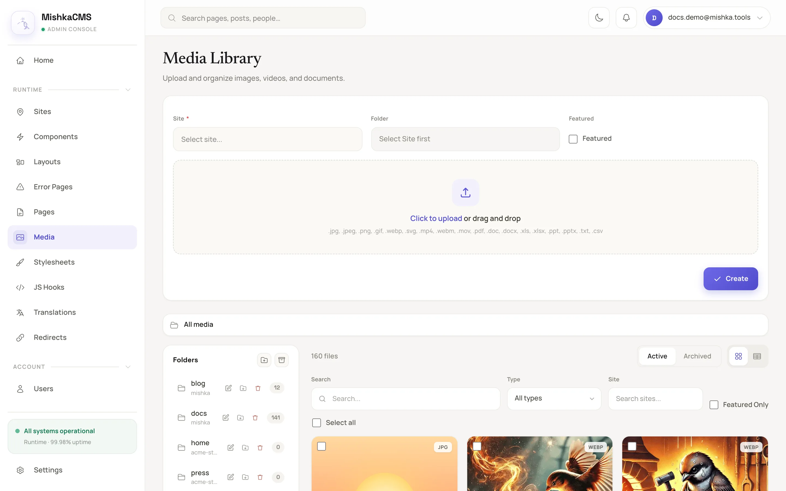Image resolution: width=786 pixels, height=491 pixels.
Task: Edit the blog folder
Action: (x=228, y=388)
